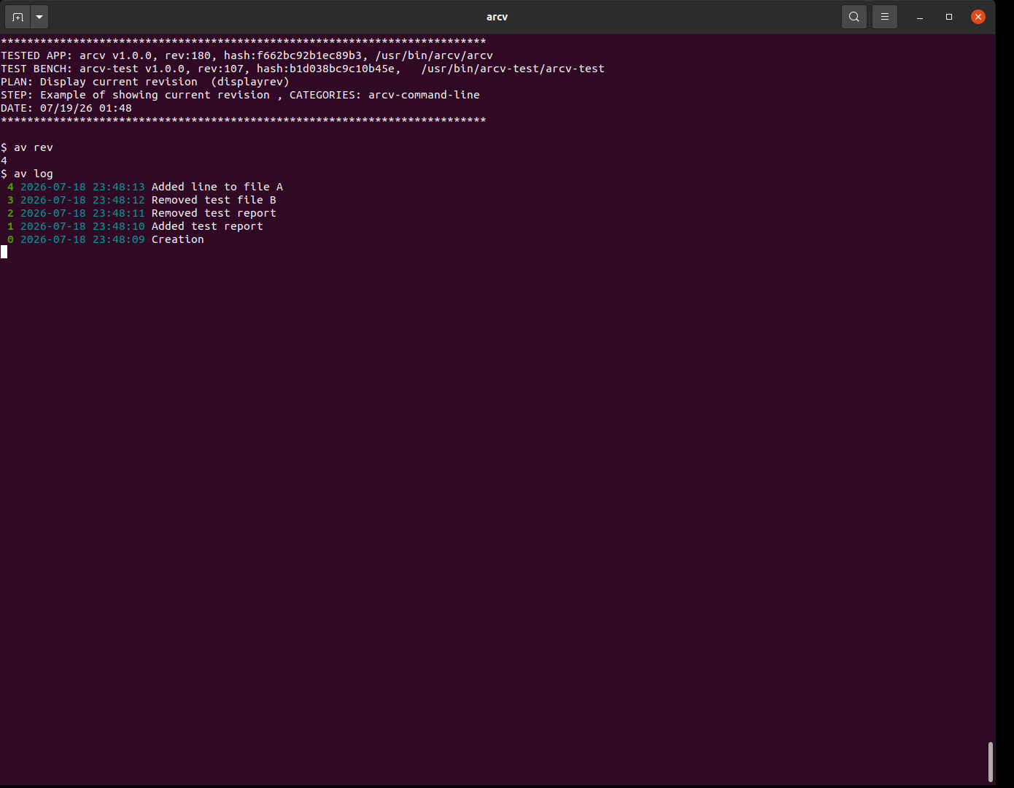1014x788 pixels.
Task: Click the DATE: 07/19/26 line
Action: pos(66,108)
